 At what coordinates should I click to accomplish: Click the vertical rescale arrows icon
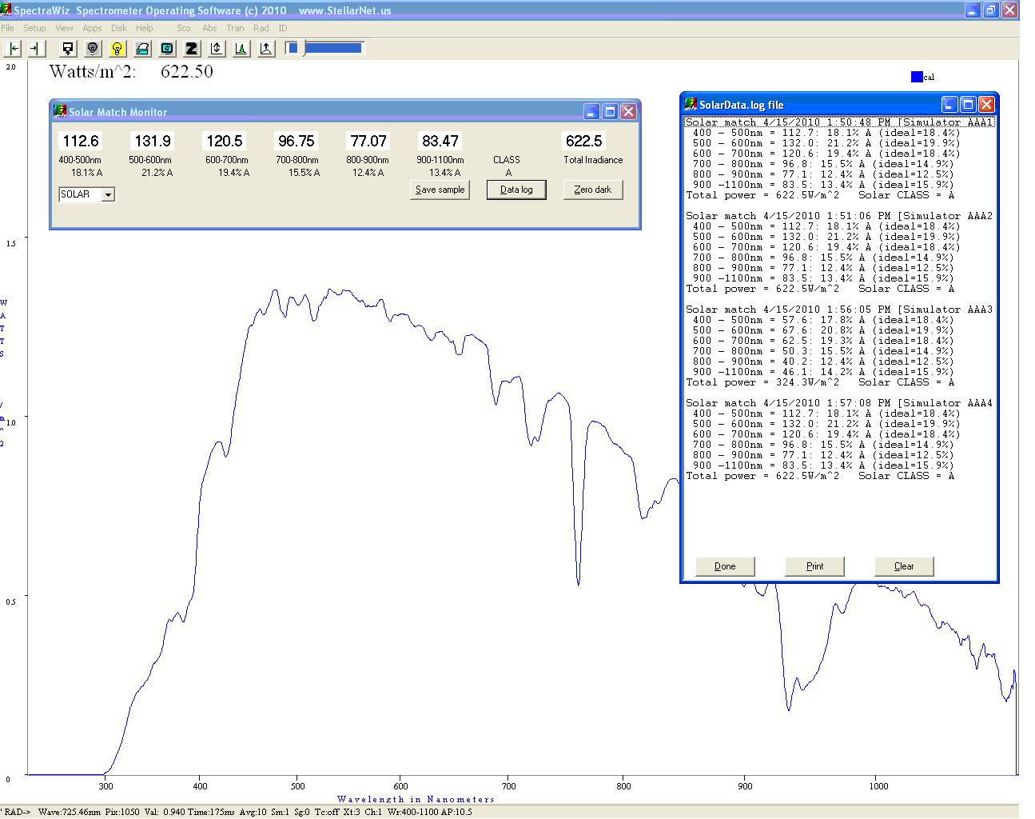[x=217, y=49]
